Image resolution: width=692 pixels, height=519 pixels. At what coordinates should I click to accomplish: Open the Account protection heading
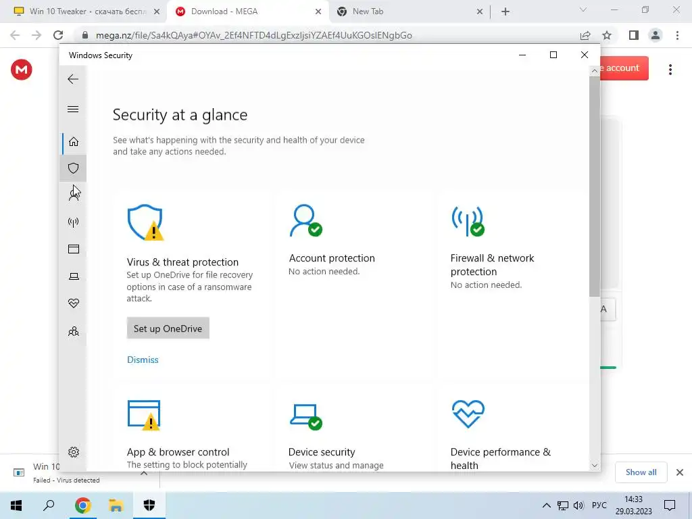click(x=332, y=258)
